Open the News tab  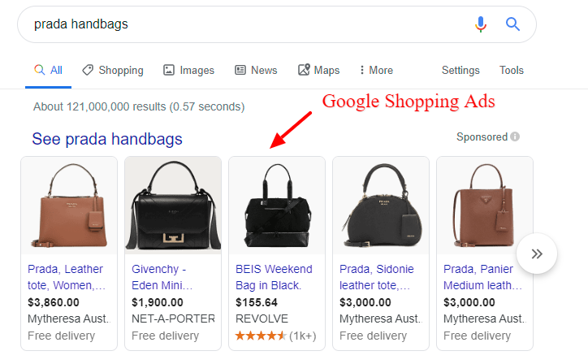click(256, 70)
